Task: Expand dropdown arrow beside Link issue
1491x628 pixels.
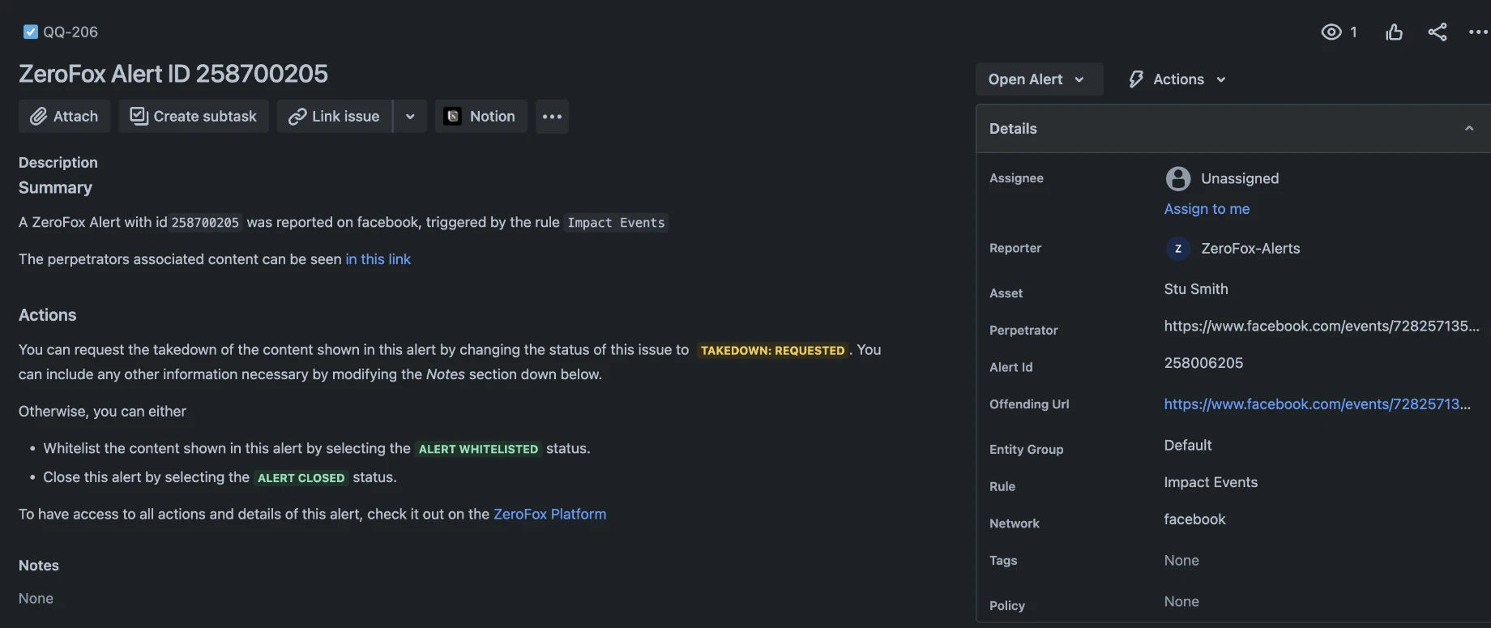Action: 410,117
